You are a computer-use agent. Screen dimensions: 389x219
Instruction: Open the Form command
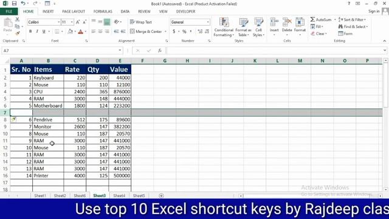tap(345, 33)
